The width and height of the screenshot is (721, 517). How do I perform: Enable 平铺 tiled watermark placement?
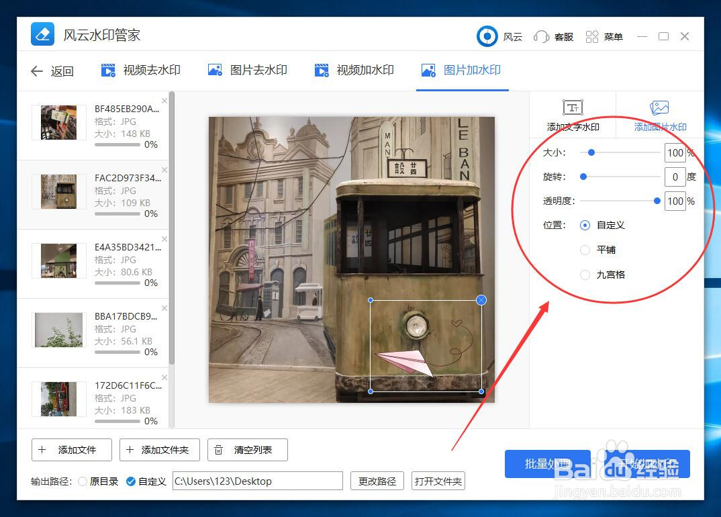click(x=585, y=249)
